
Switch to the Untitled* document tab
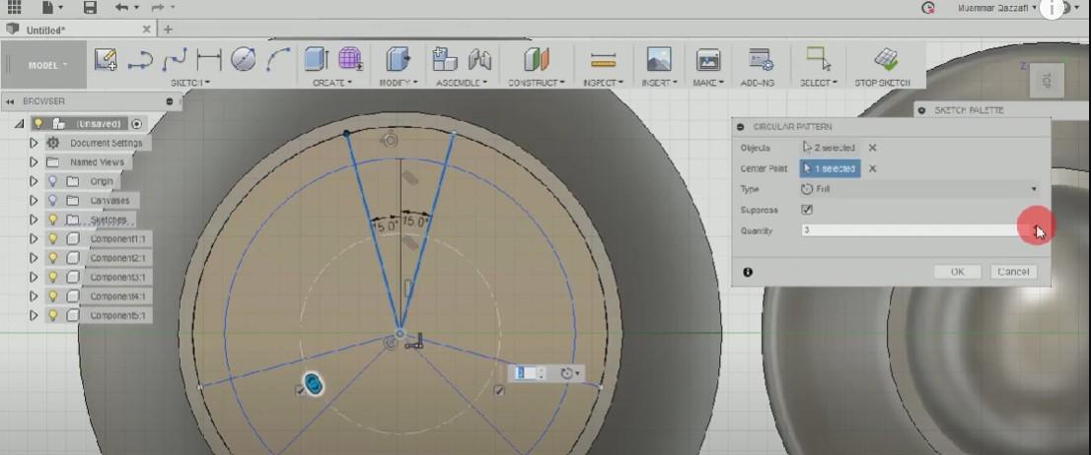[45, 30]
